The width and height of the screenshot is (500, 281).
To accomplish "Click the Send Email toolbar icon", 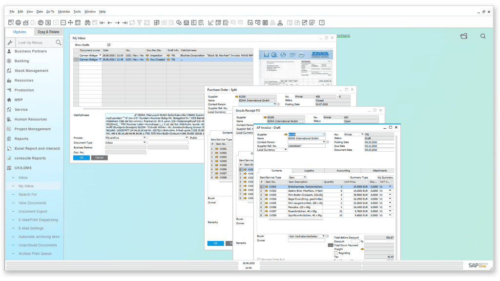I will click(x=26, y=22).
